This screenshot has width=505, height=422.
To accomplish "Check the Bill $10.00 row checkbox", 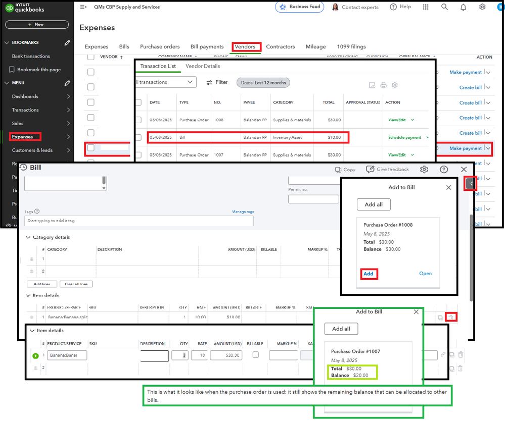I will coord(139,137).
